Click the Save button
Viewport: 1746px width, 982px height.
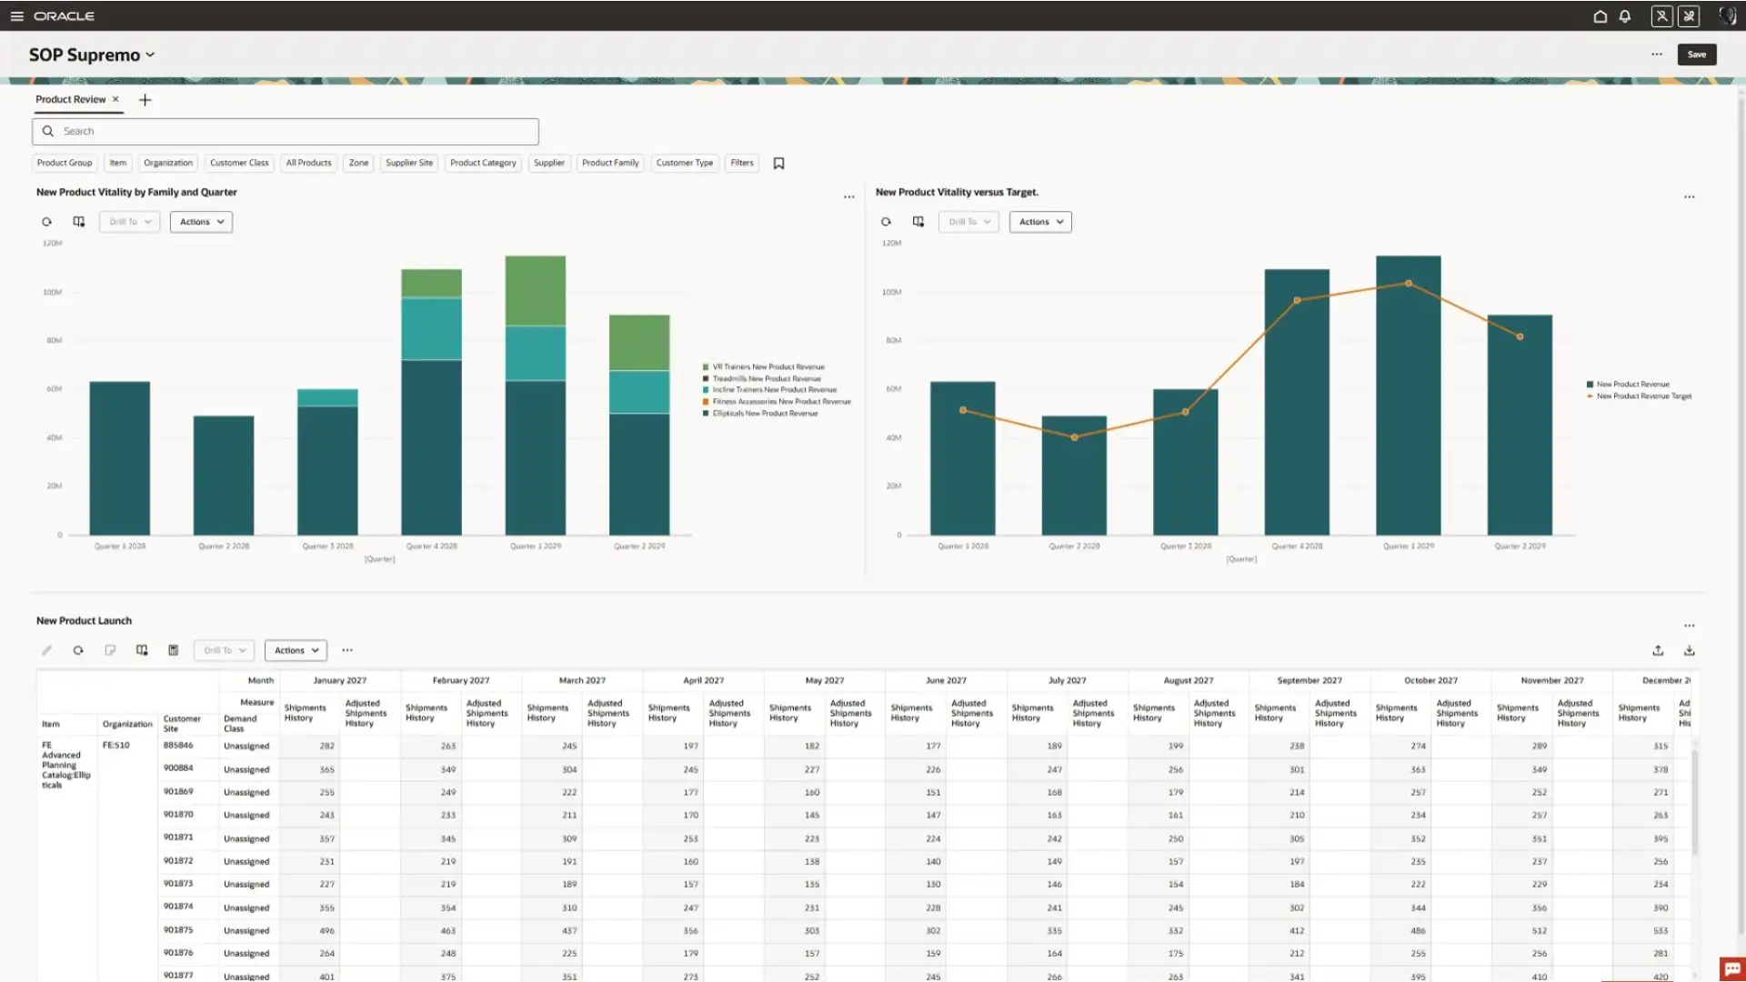(1696, 55)
